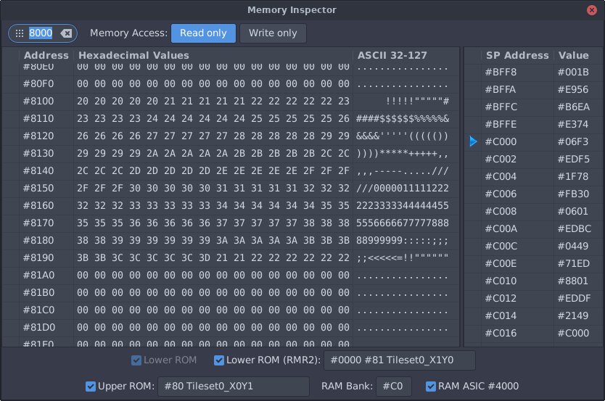The width and height of the screenshot is (605, 401).
Task: Select Read only memory access
Action: coord(203,33)
